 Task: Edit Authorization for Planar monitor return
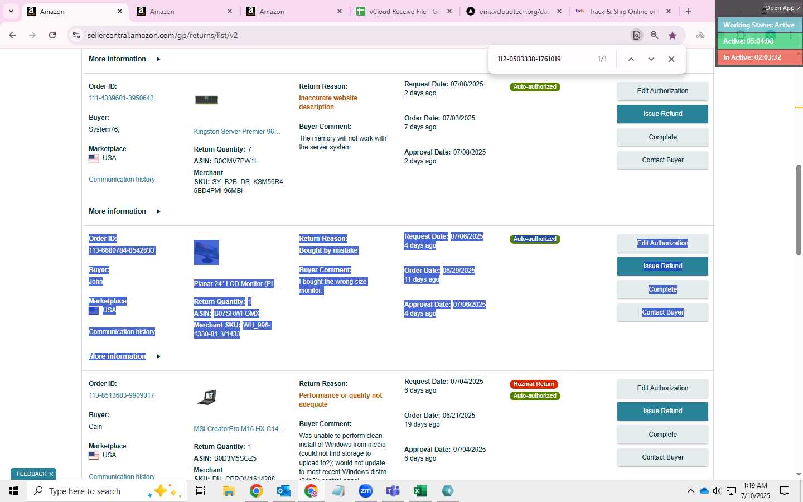(662, 243)
